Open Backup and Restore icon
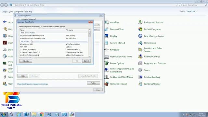 (140, 22)
